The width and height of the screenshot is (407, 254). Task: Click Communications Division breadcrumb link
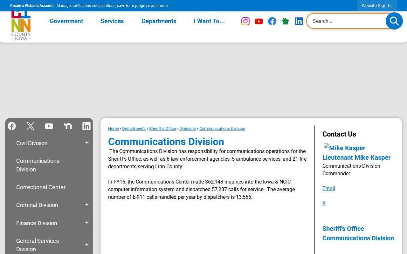222,129
